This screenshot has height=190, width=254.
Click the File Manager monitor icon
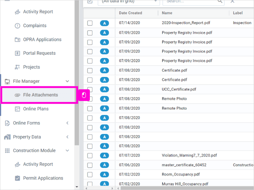click(7, 81)
